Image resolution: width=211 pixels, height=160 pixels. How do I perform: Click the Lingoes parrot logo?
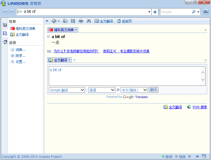tap(3, 3)
